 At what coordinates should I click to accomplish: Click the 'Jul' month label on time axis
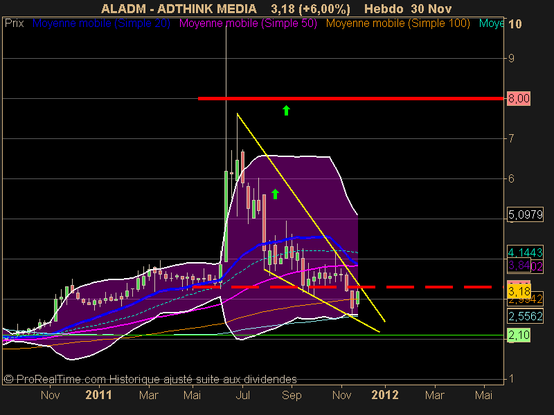[243, 395]
